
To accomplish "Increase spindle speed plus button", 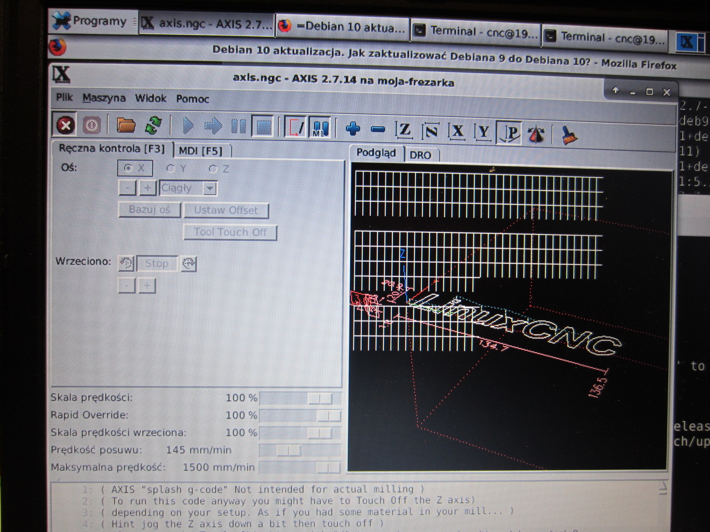I will [x=147, y=286].
